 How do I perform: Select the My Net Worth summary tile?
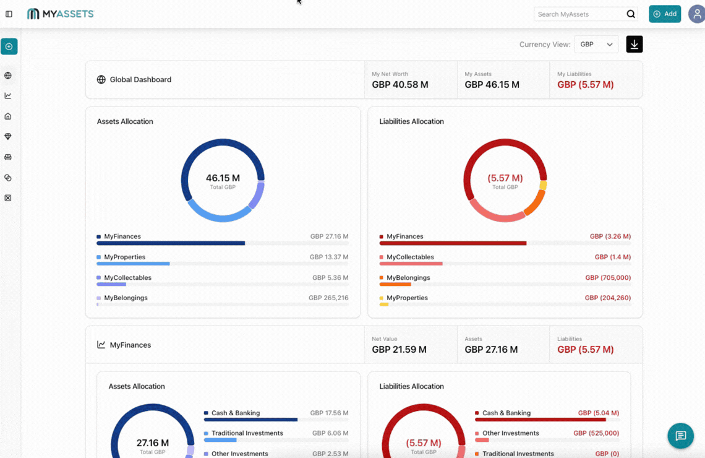pos(410,79)
